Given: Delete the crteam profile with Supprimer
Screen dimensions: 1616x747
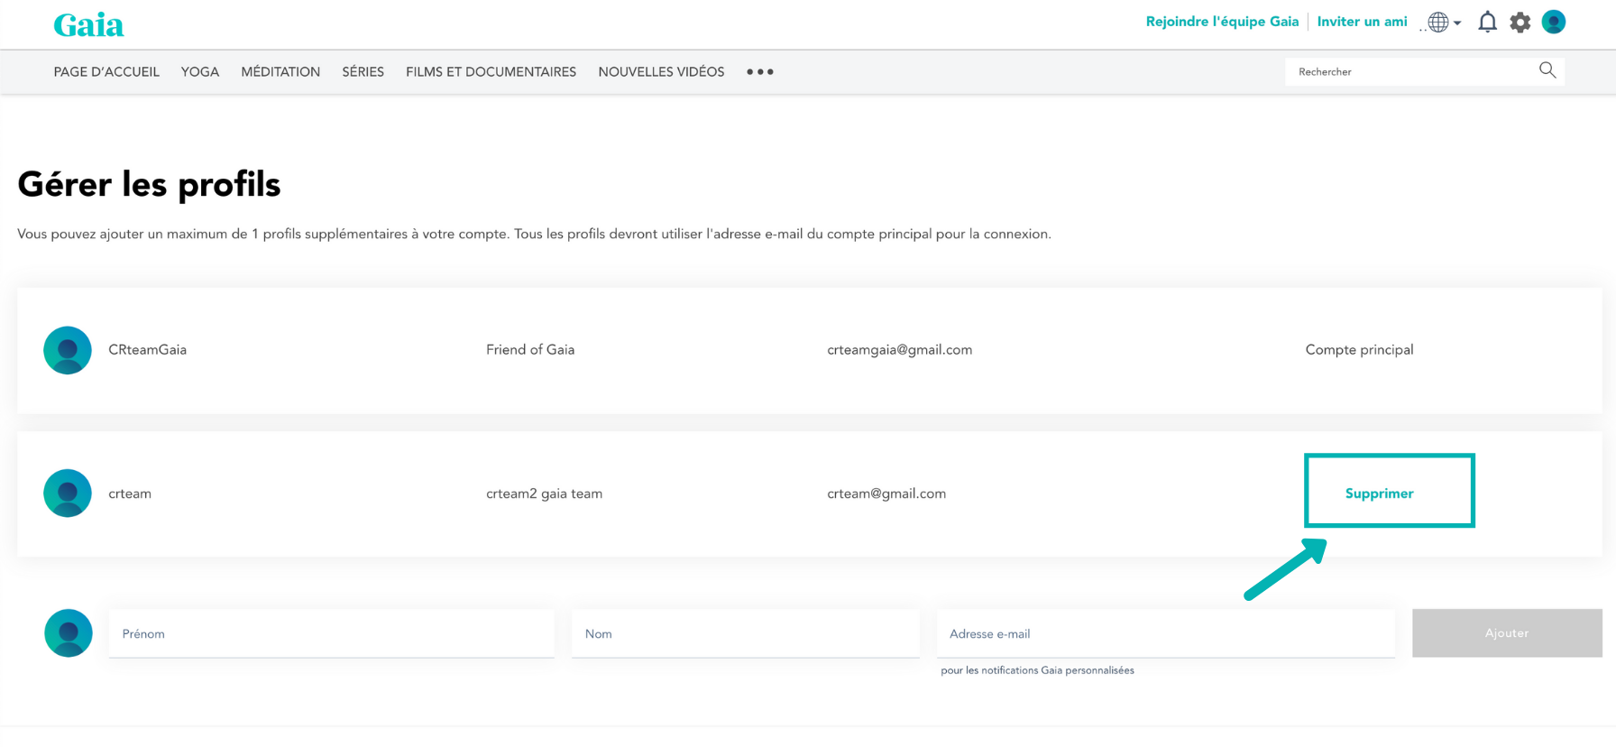Looking at the screenshot, I should (x=1380, y=493).
